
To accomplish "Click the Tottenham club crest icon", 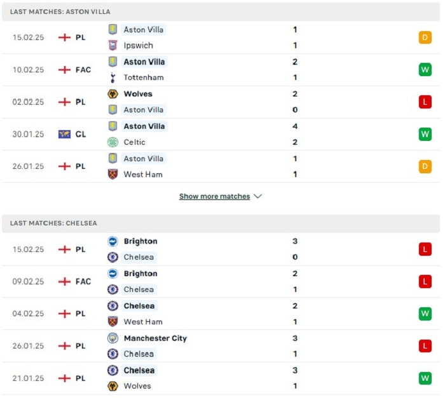I will [113, 77].
